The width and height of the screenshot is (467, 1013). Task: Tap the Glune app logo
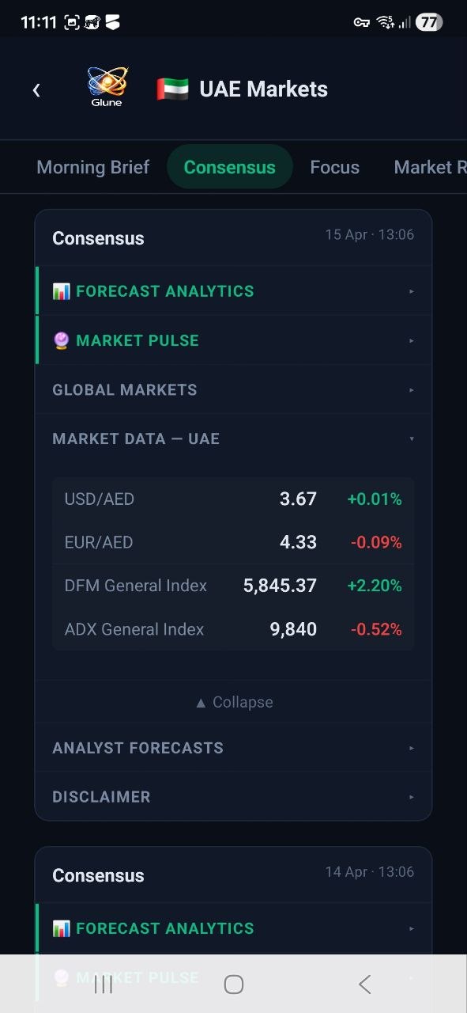tap(107, 85)
